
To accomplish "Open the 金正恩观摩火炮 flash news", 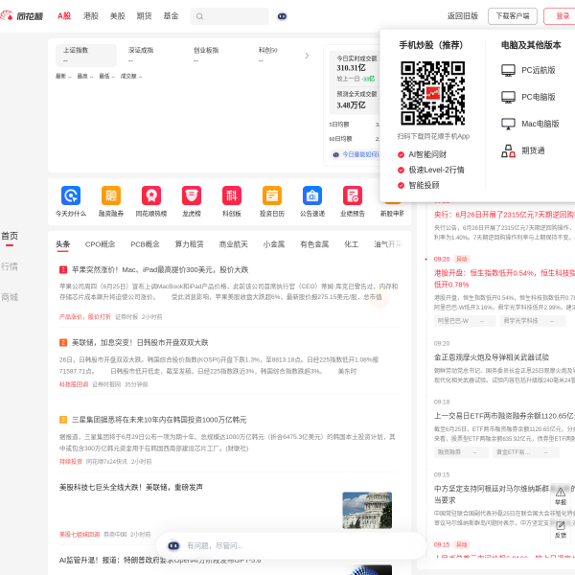I will 492,357.
